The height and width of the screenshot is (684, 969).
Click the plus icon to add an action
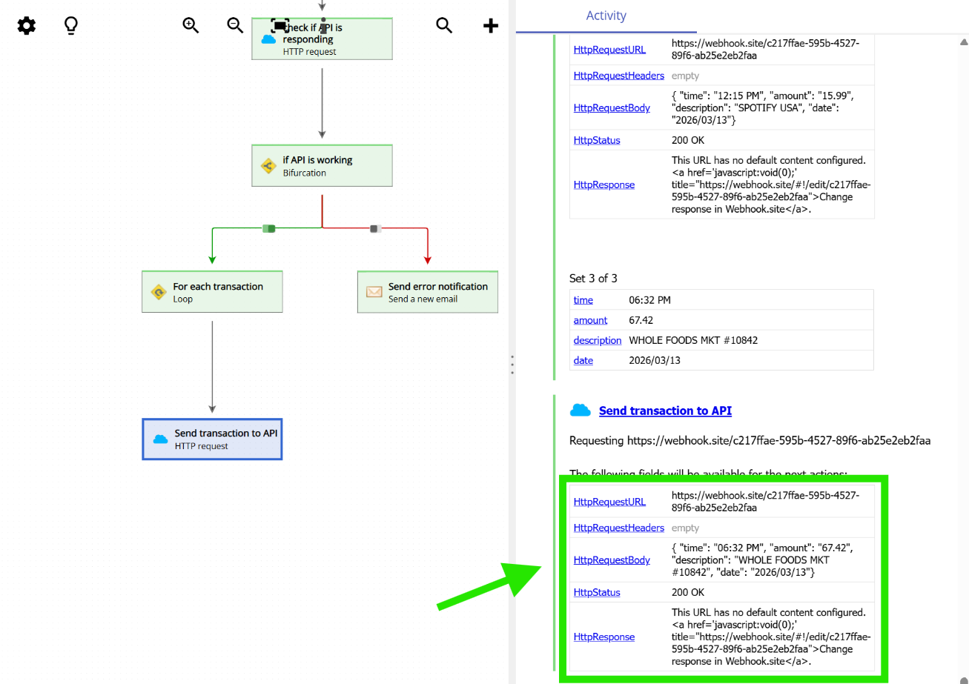tap(490, 24)
